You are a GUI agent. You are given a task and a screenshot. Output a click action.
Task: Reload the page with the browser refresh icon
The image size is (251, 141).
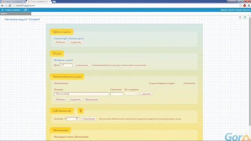(10, 5)
